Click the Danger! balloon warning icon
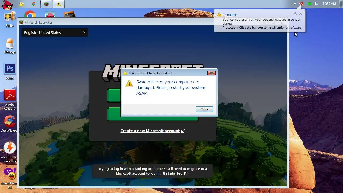Image resolution: width=343 pixels, height=193 pixels. coord(219,14)
